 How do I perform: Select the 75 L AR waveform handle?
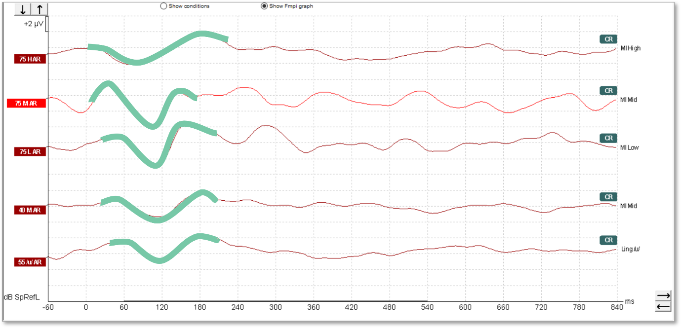(x=30, y=152)
